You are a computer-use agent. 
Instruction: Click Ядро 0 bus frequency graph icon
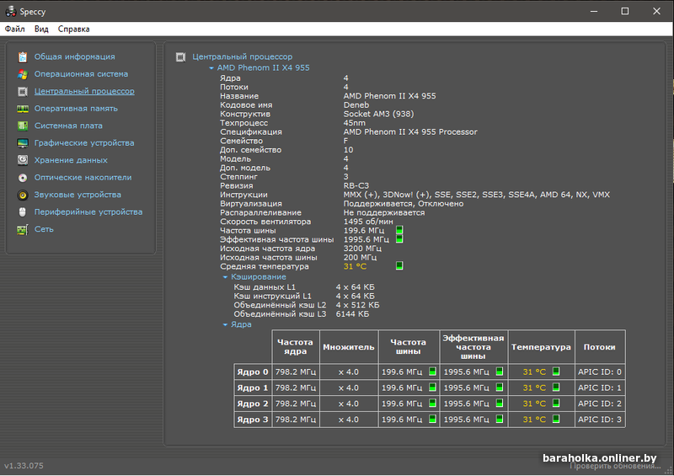click(x=432, y=372)
